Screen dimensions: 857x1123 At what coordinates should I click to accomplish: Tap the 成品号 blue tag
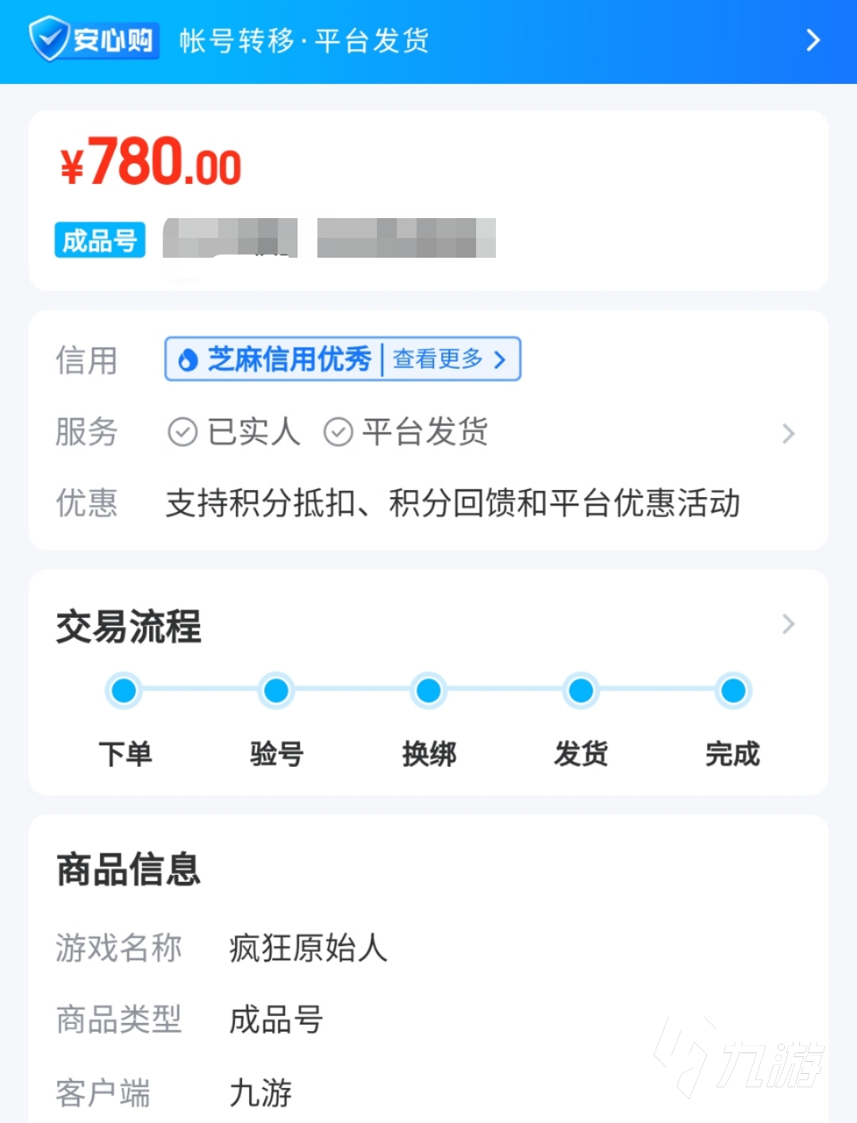[100, 240]
